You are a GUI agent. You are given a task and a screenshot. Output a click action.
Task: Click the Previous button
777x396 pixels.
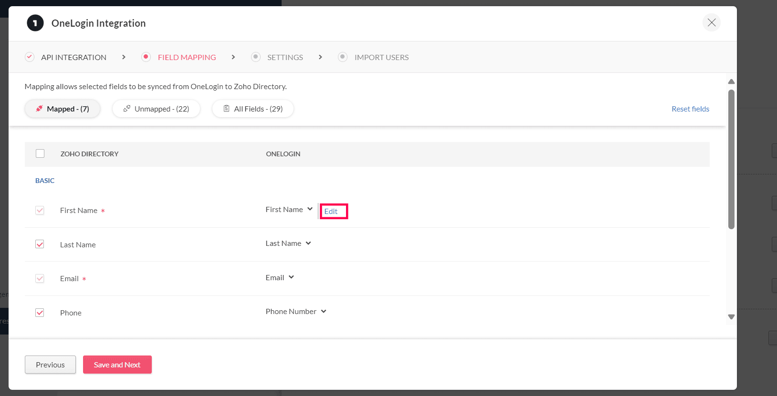coord(50,365)
